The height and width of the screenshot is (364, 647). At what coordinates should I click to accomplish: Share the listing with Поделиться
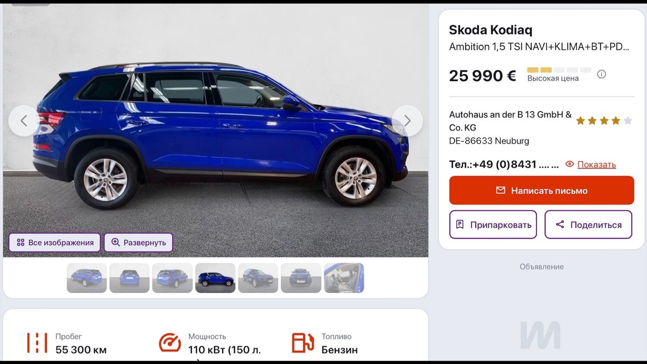click(588, 225)
